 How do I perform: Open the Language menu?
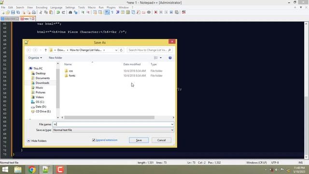click(x=56, y=8)
